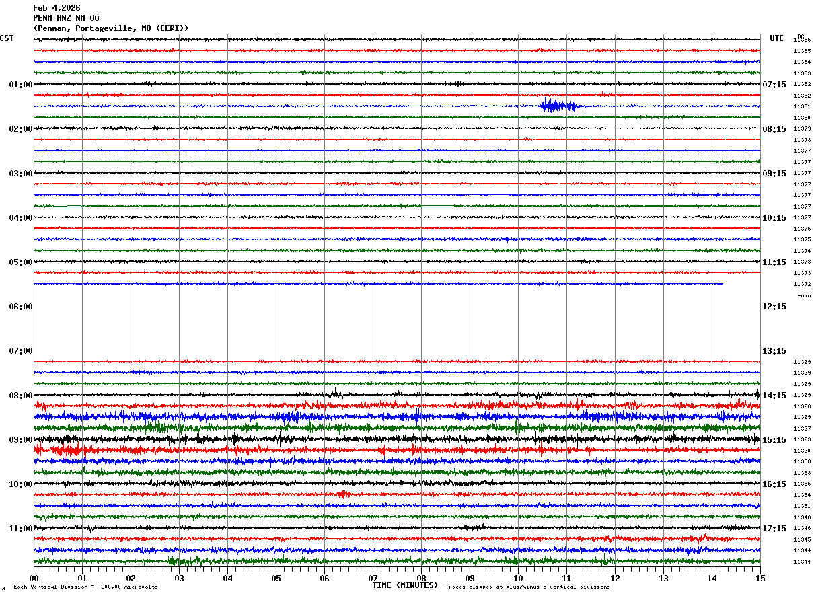Click the "15:15" UTC time label

[x=774, y=440]
